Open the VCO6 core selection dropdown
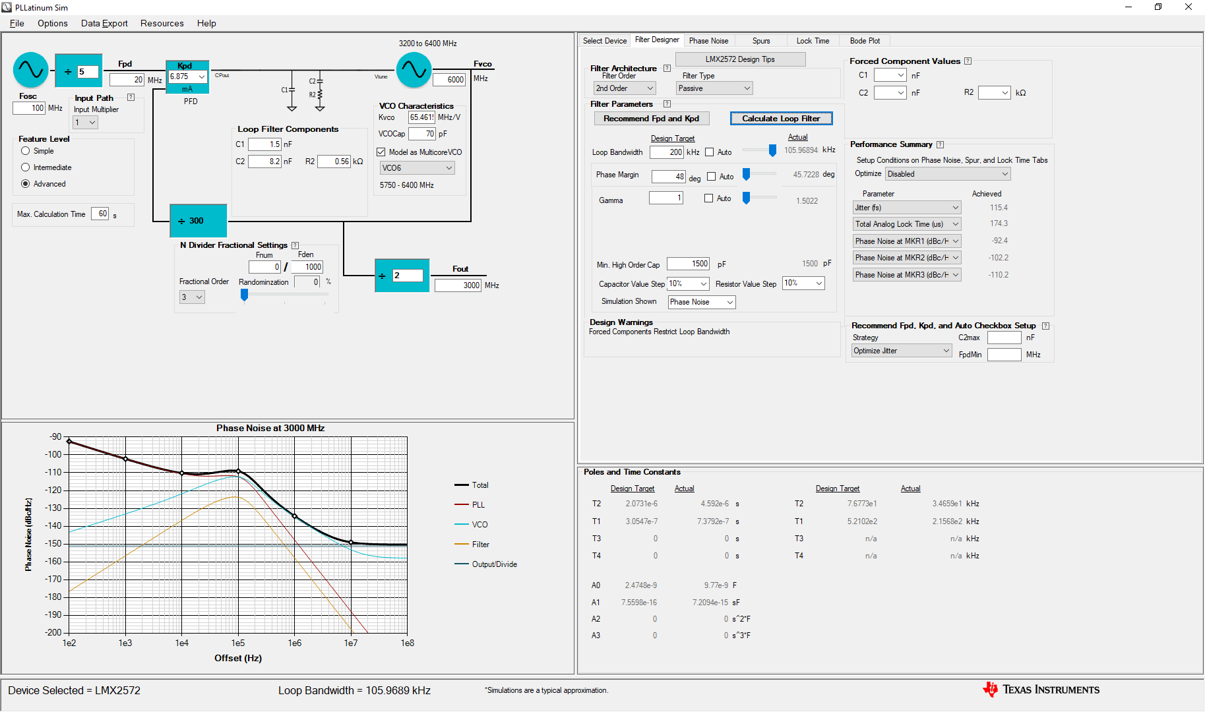This screenshot has height=712, width=1205. coord(417,168)
